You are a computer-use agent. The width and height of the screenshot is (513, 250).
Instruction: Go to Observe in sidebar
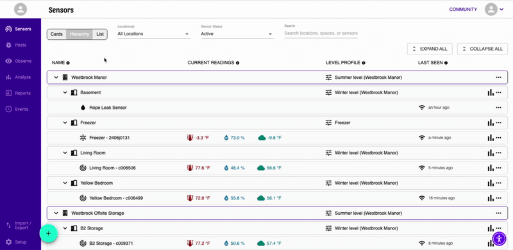click(19, 61)
